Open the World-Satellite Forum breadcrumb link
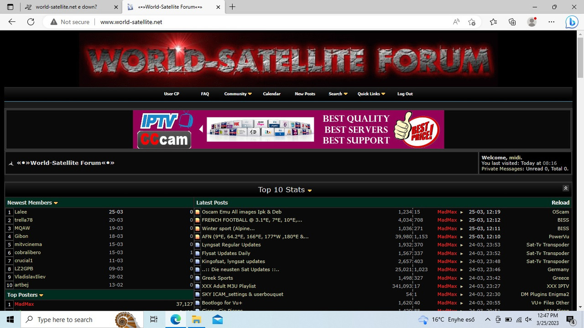584x328 pixels. coord(66,163)
